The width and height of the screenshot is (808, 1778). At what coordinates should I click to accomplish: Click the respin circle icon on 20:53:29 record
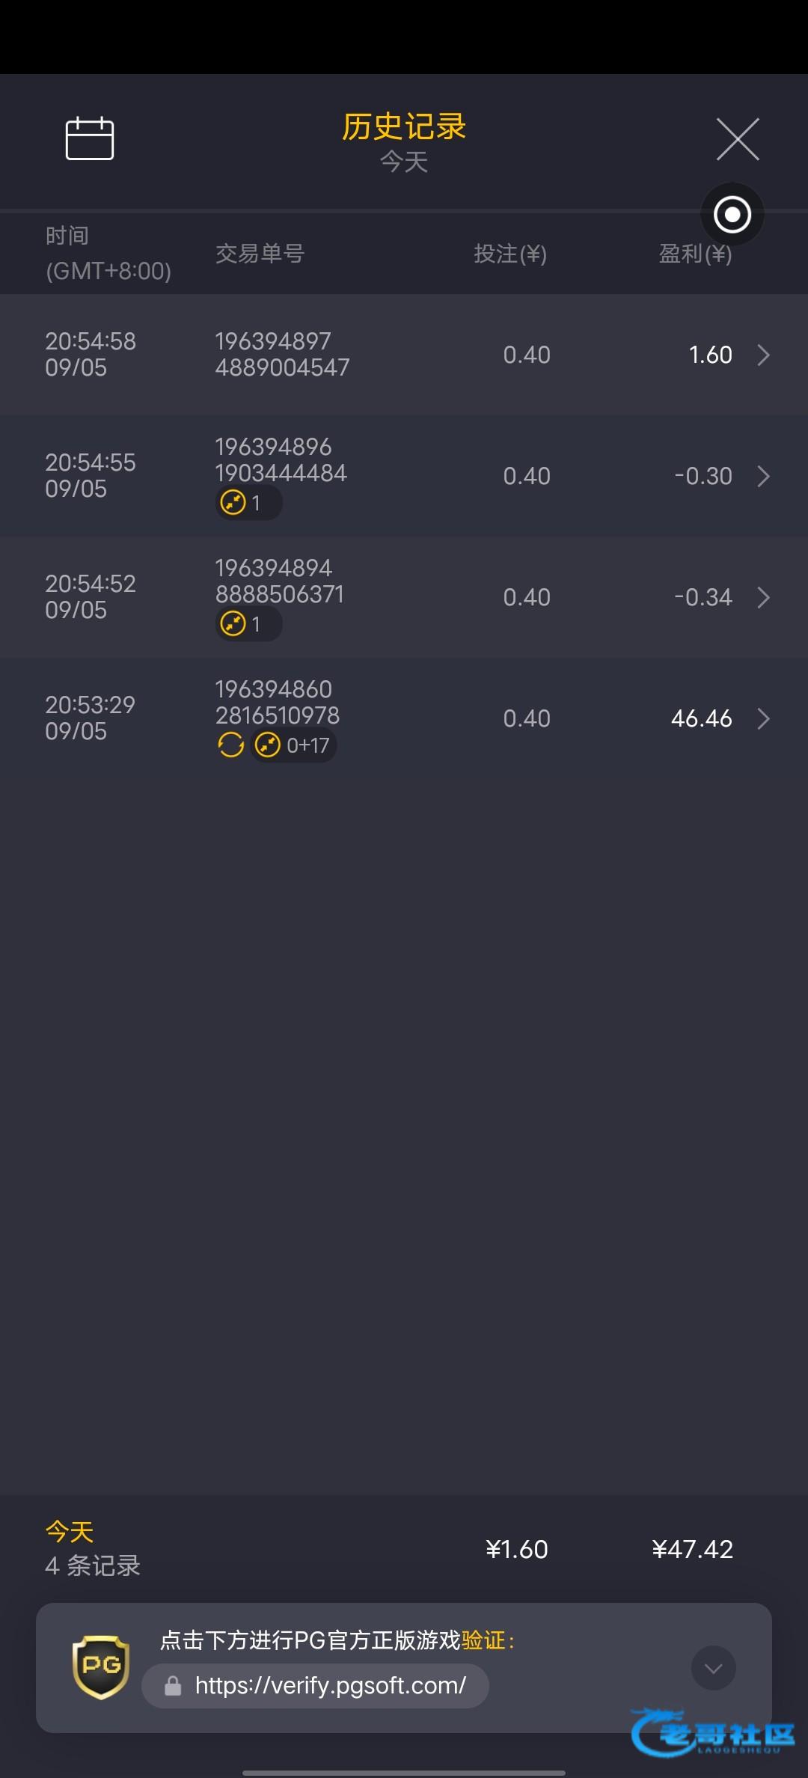point(230,745)
